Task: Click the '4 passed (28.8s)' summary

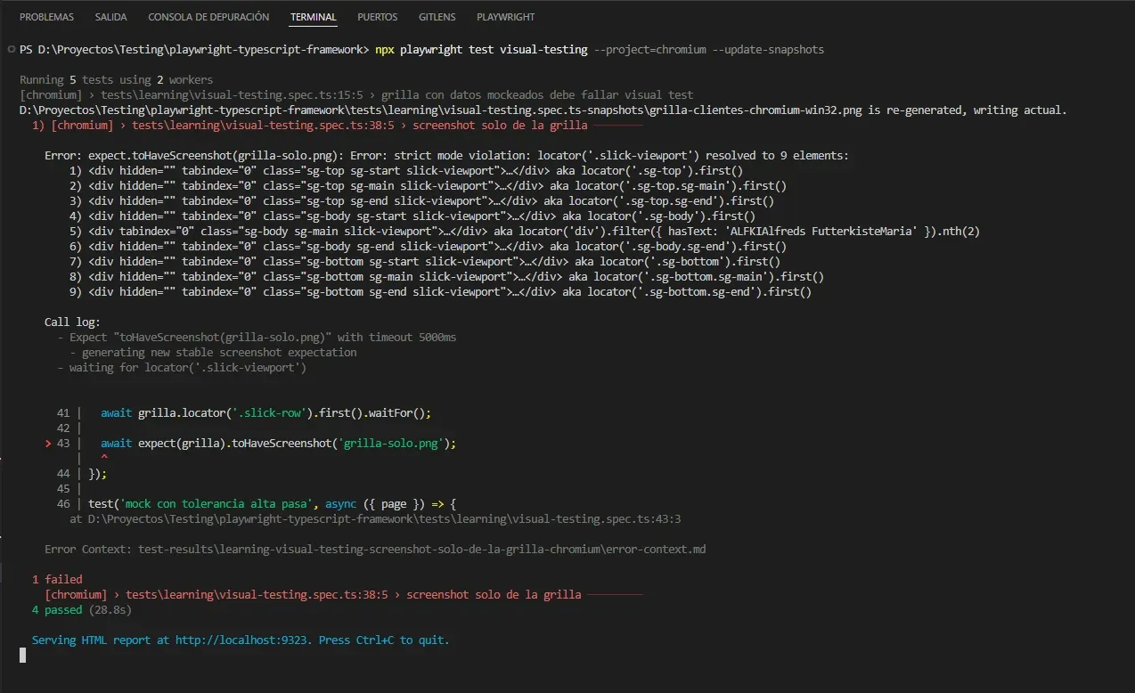Action: pos(81,609)
